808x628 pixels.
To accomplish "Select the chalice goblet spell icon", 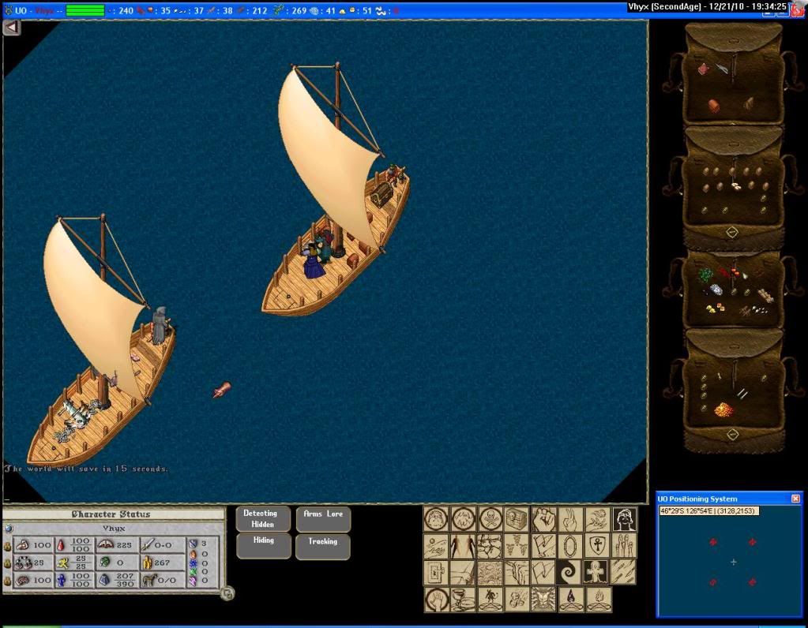I will click(464, 600).
